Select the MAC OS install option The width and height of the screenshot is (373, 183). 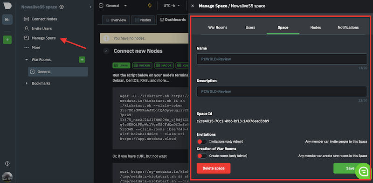pos(164,65)
